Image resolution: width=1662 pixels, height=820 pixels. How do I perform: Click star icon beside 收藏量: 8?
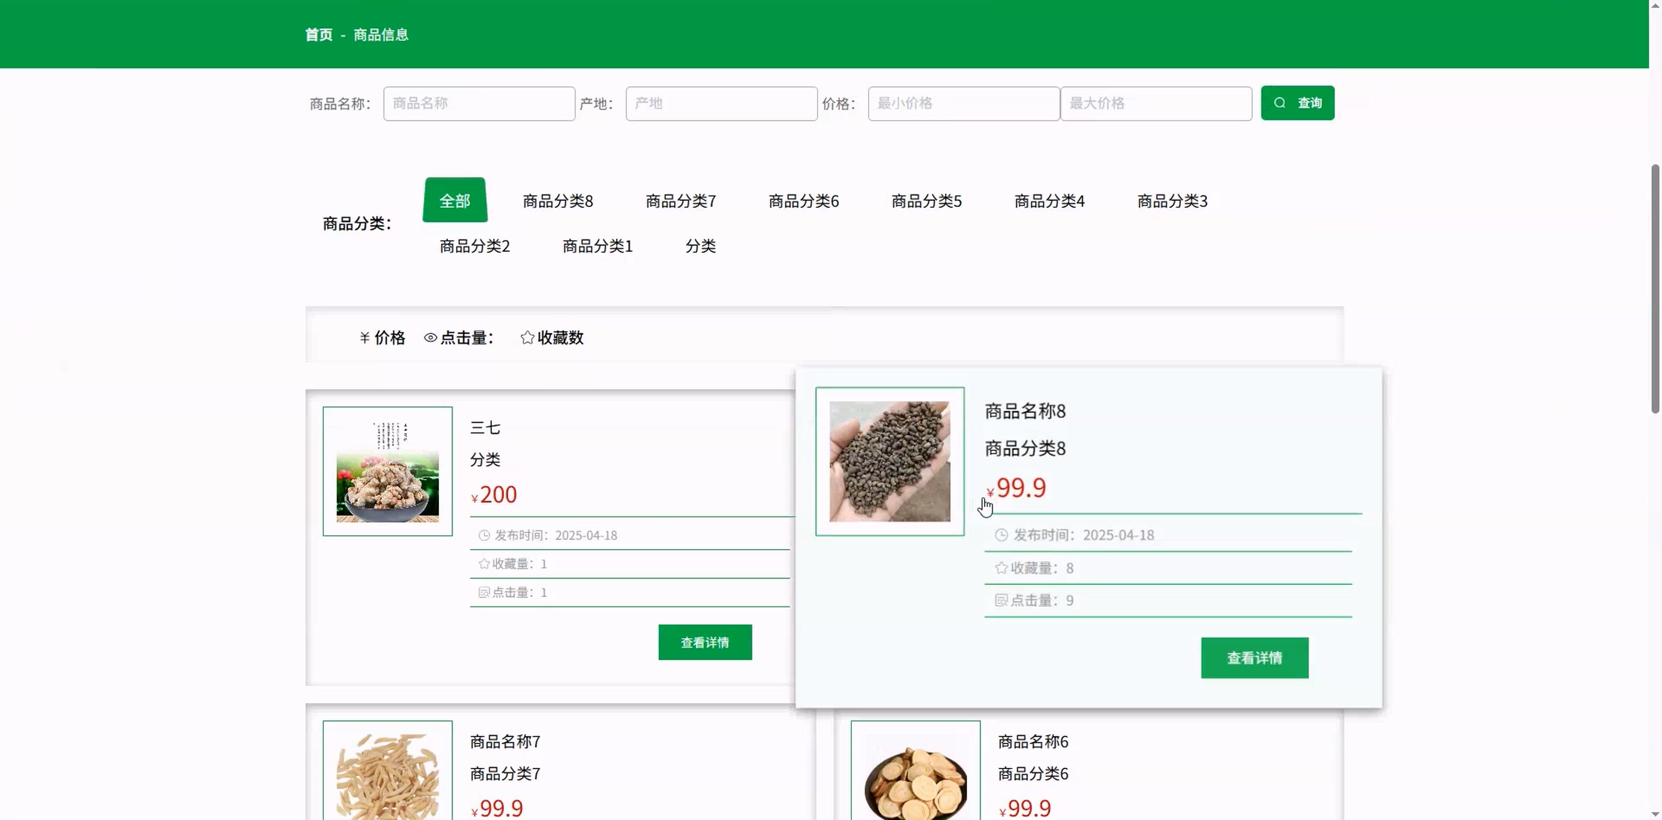(1001, 568)
